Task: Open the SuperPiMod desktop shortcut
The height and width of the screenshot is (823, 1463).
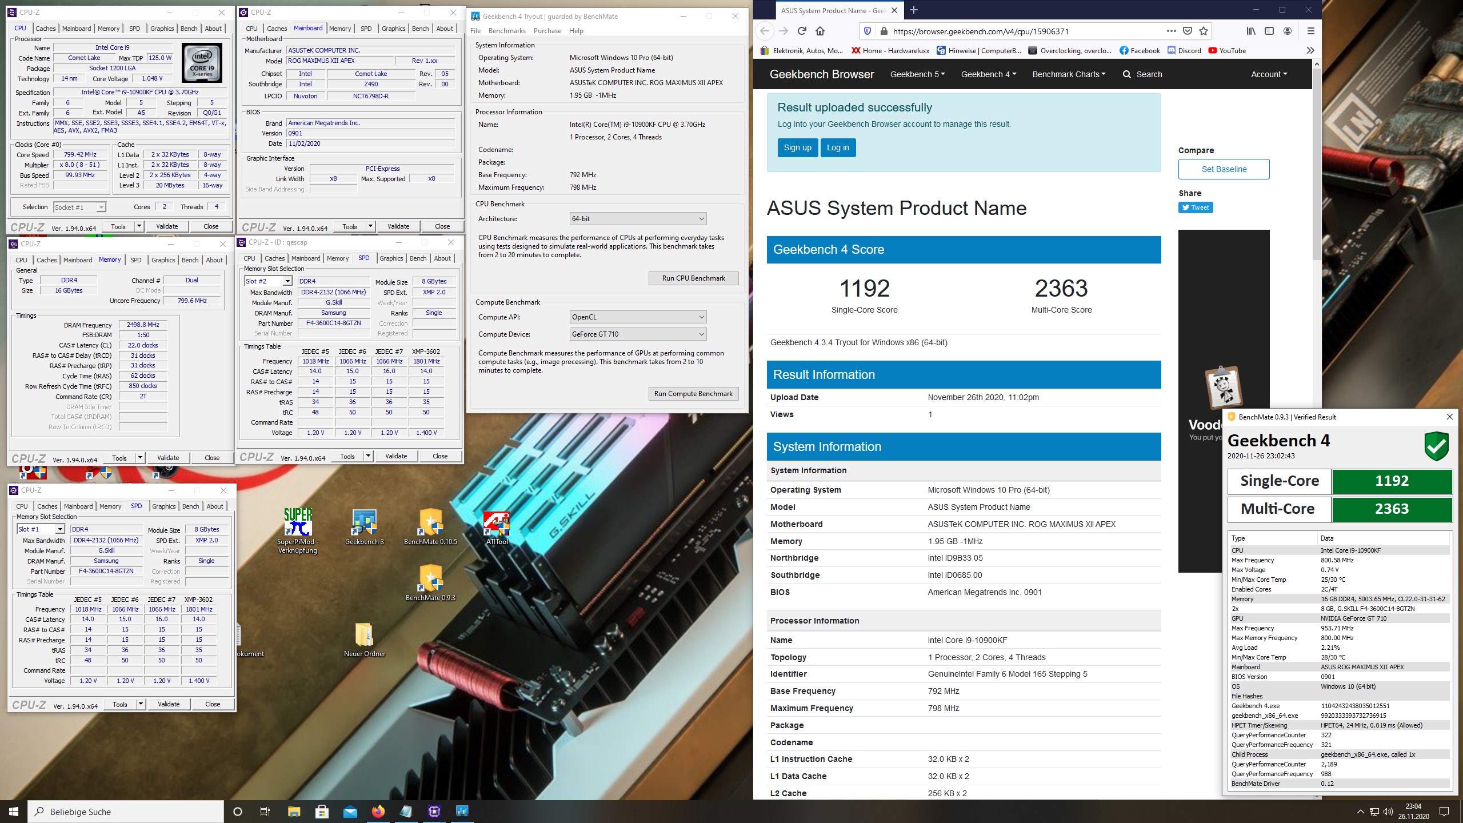Action: pos(298,530)
